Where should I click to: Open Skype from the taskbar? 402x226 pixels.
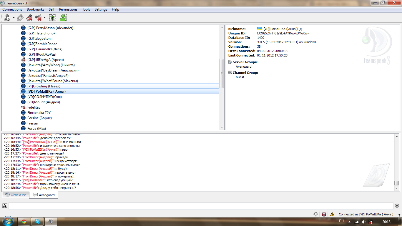[x=38, y=222]
